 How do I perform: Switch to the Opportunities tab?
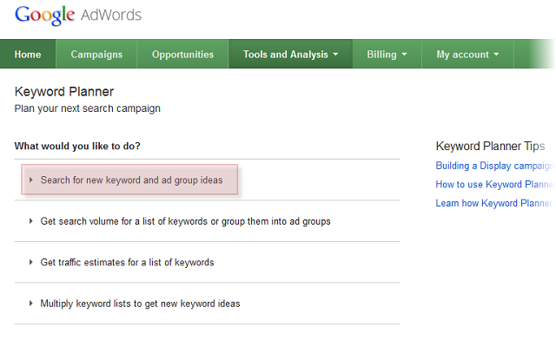(183, 54)
